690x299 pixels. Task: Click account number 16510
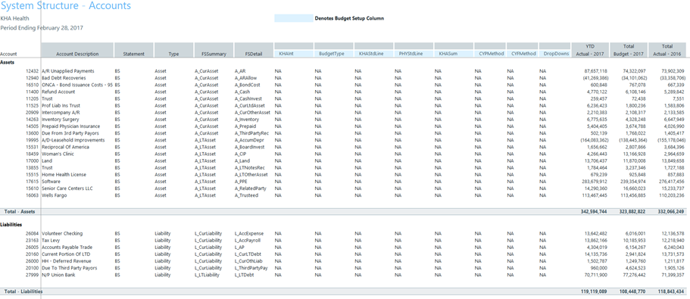(33, 85)
